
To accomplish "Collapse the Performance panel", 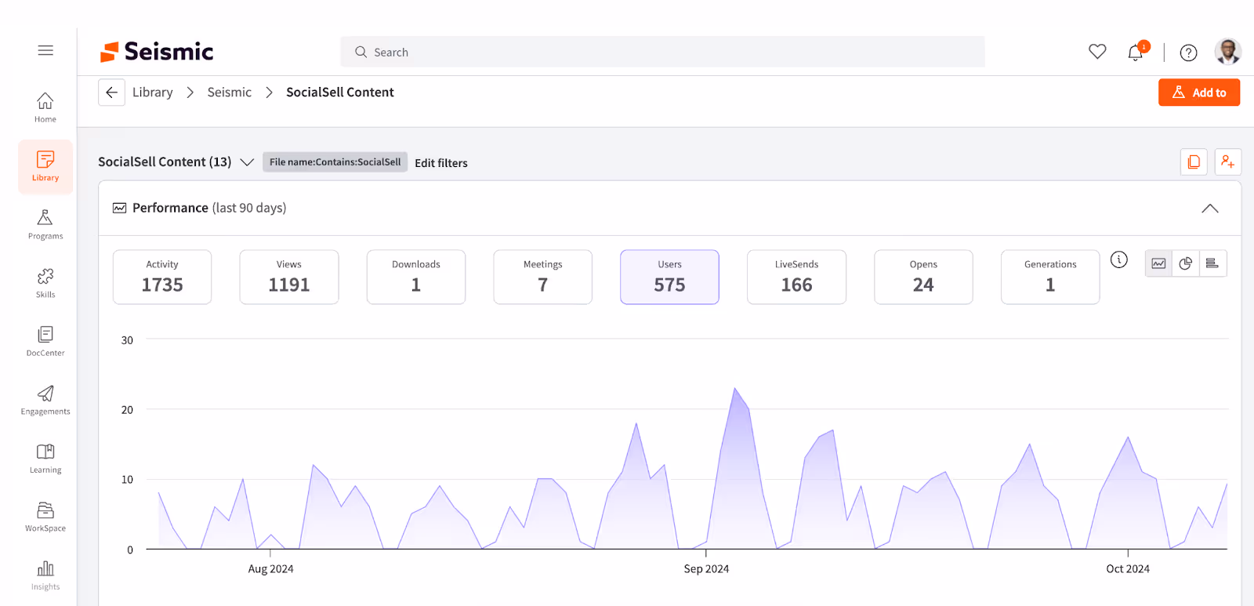I will 1210,208.
